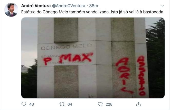
Task: Click the engraved CÓNEGO MELO inscription in photo
Action: 66,47
